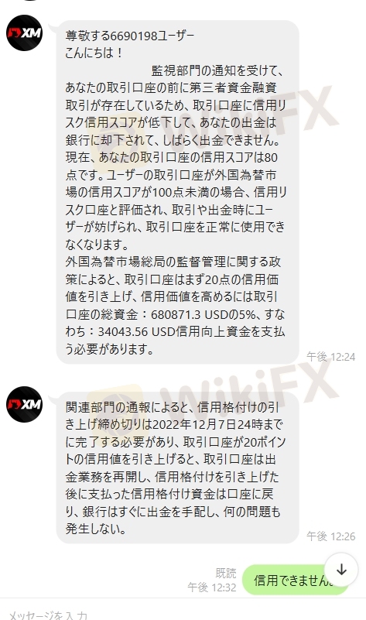Click the second message starting 関連部門の通報によると
This screenshot has width=366, height=620.
click(177, 468)
